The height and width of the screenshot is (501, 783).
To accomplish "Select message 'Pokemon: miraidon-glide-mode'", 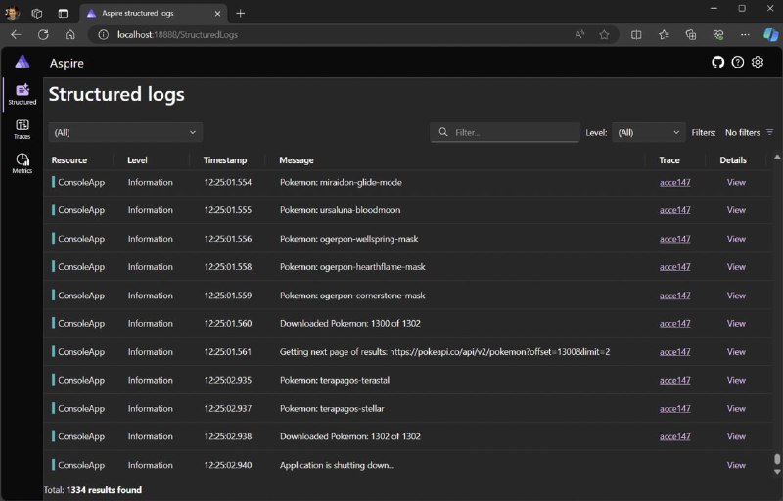I will (341, 182).
